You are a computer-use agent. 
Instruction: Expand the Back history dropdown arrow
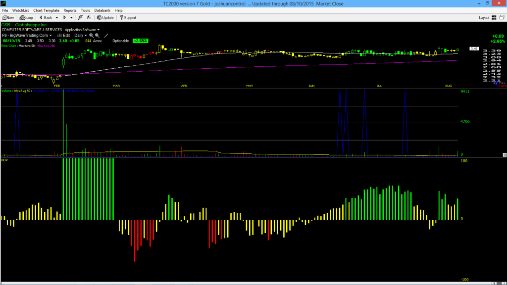[56, 18]
